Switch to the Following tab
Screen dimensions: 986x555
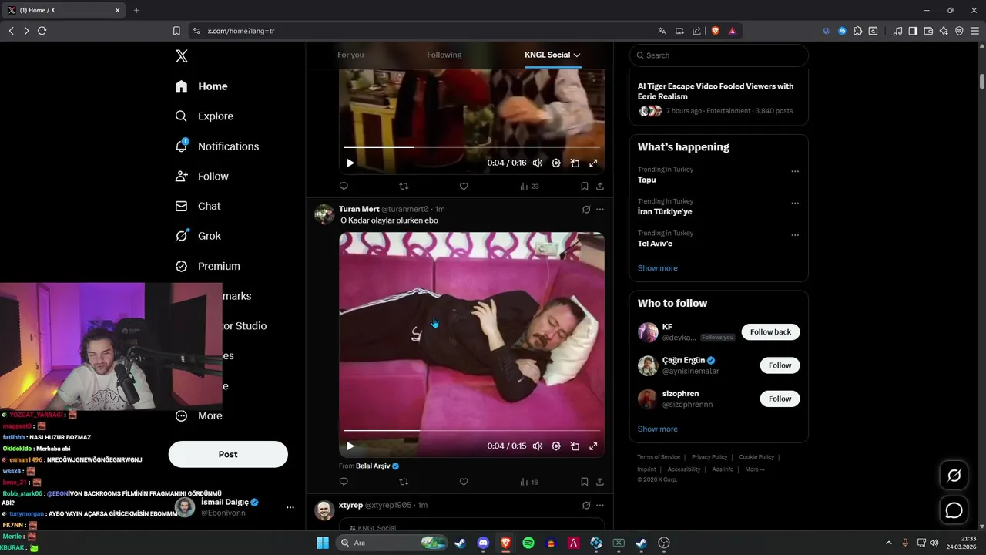(x=444, y=55)
